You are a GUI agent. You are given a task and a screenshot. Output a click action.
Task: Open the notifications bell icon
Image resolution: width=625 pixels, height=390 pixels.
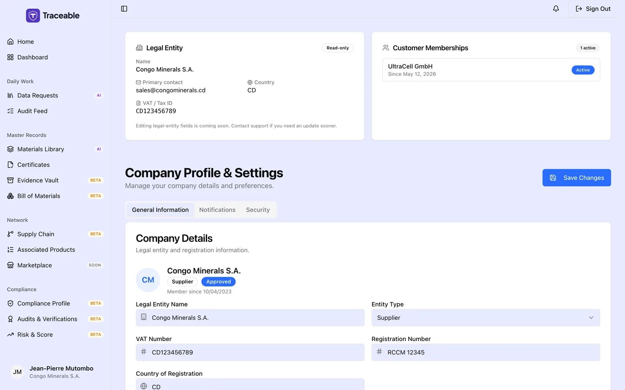point(556,9)
